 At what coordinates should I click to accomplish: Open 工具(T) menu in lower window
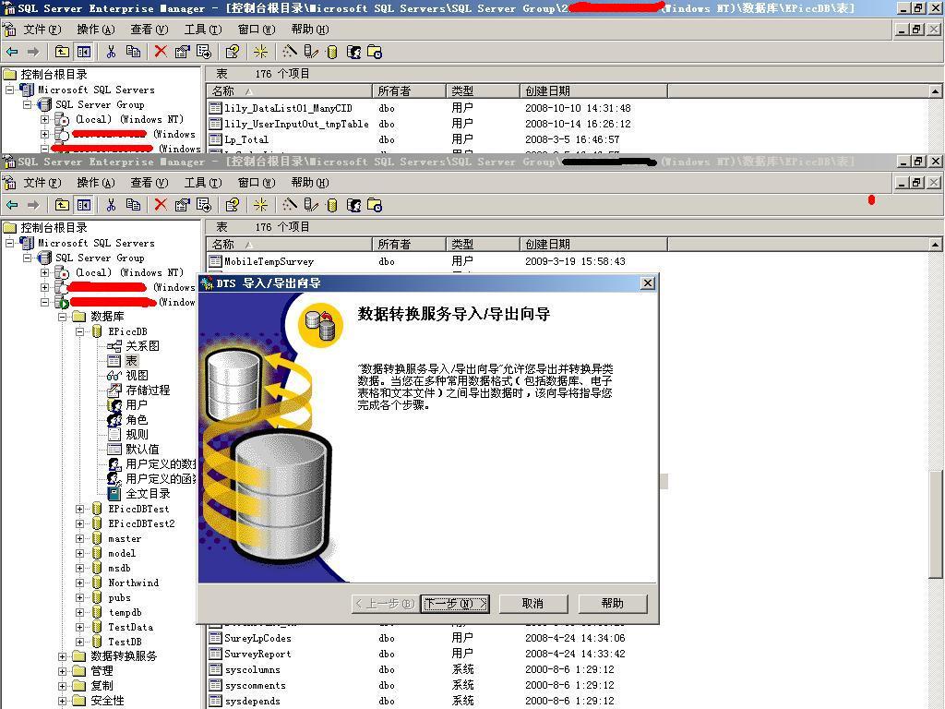coord(203,183)
